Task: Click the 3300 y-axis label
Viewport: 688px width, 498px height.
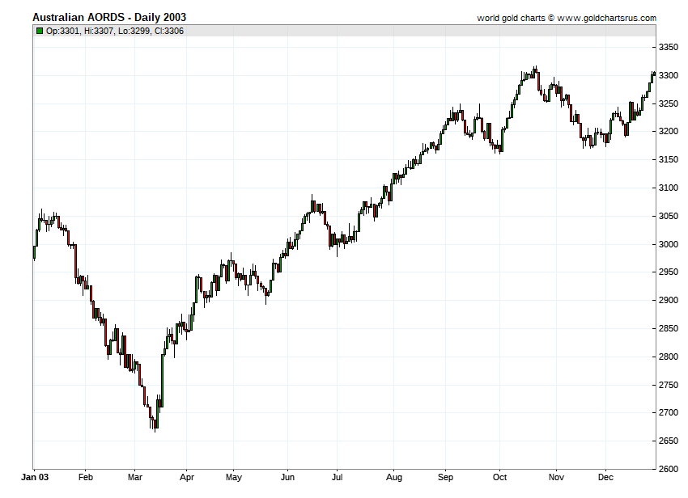Action: coord(669,75)
